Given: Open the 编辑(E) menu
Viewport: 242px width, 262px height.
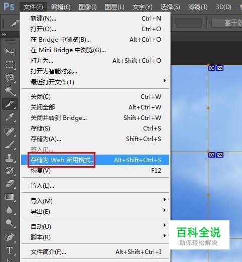Looking at the screenshot, I should 61,7.
